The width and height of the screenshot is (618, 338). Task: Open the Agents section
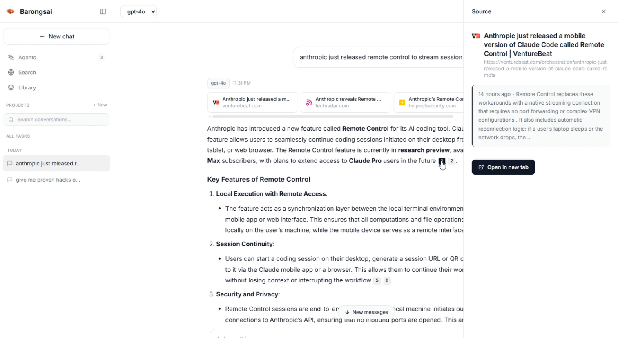(56, 57)
